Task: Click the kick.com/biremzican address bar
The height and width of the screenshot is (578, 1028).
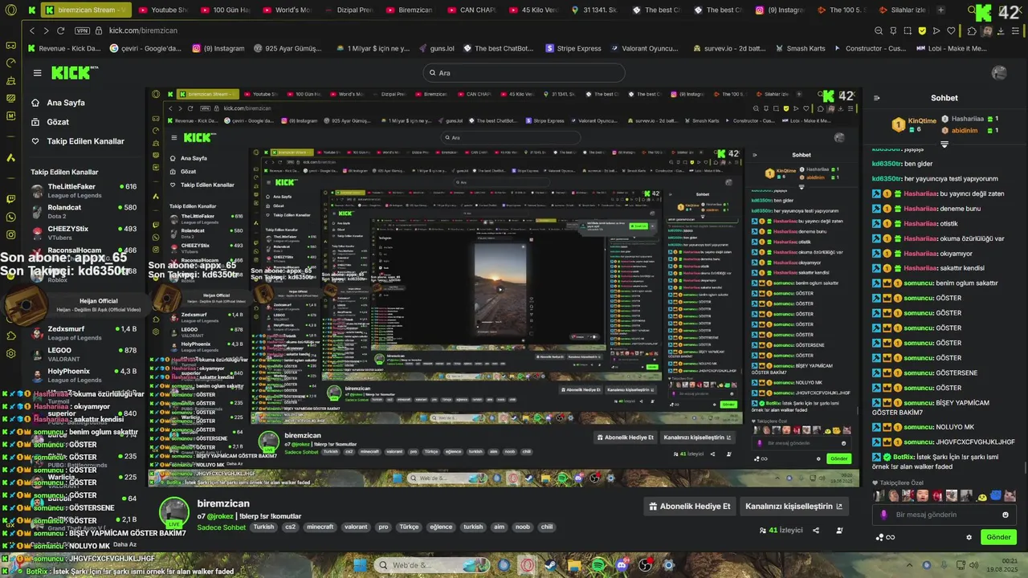Action: click(x=143, y=31)
